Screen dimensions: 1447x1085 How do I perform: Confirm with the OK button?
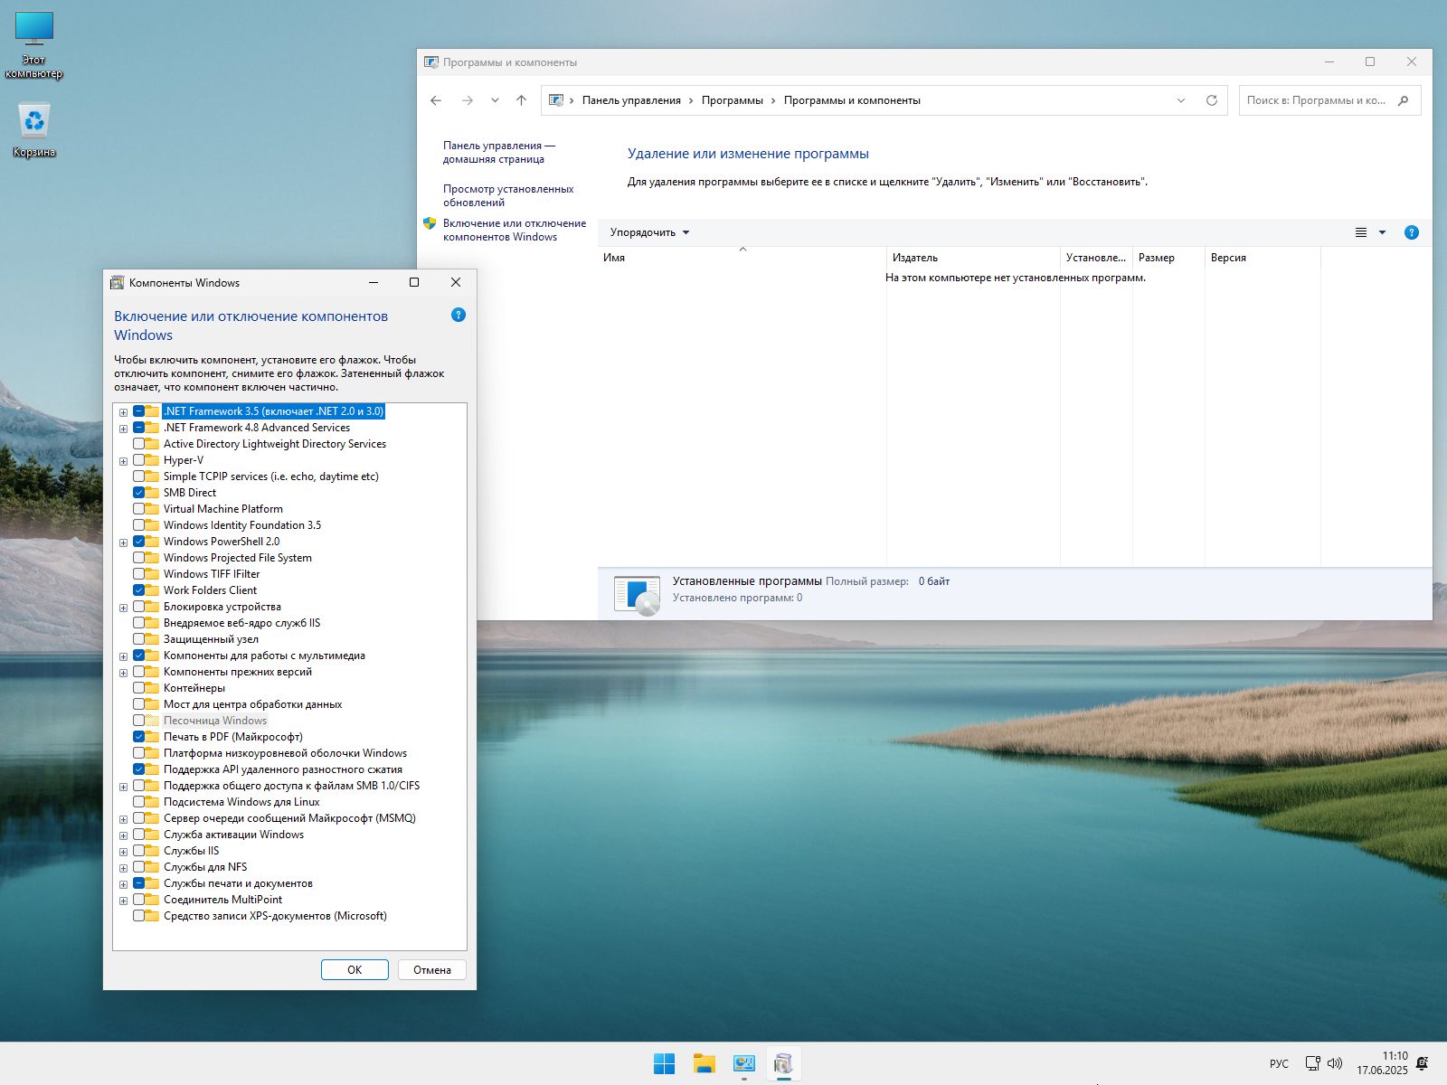(355, 970)
